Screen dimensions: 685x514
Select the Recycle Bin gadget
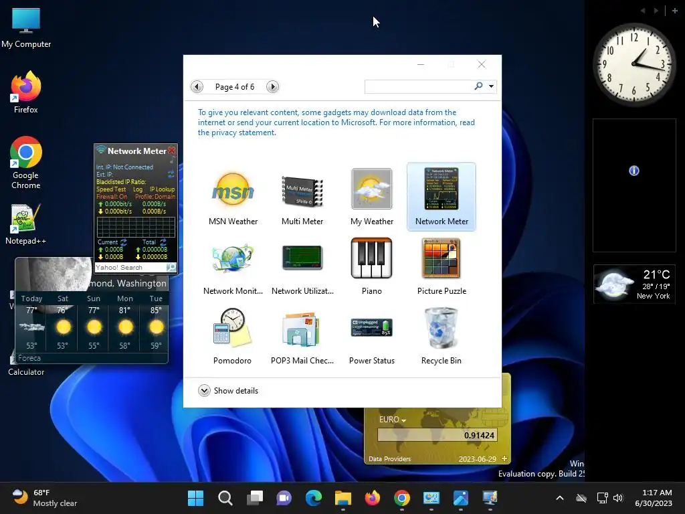tap(442, 337)
